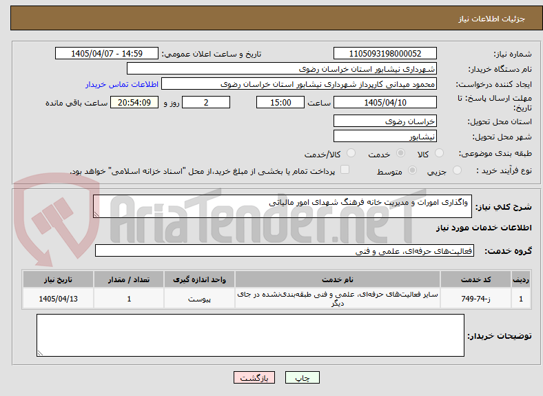Click the جزئیات اطلاعات نیاز header title
Screen dimensions: 543x396
click(492, 19)
